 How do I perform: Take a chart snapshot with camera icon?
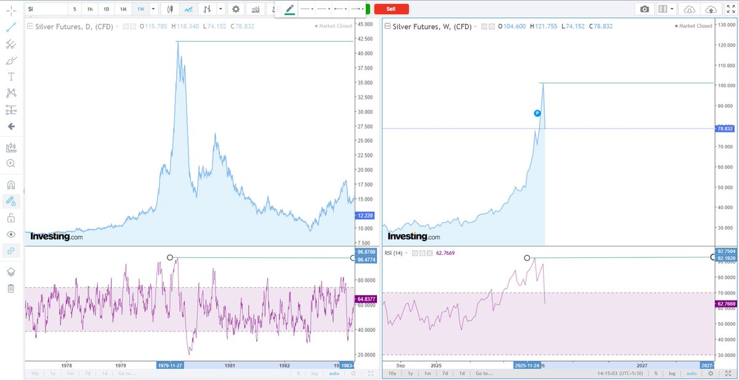[x=644, y=9]
